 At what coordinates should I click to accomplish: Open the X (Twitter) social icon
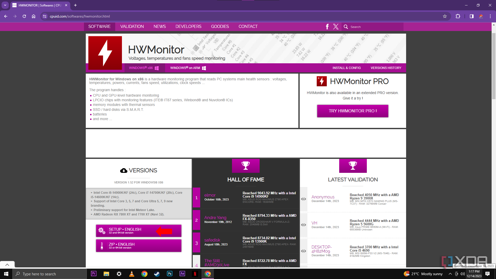pos(336,27)
